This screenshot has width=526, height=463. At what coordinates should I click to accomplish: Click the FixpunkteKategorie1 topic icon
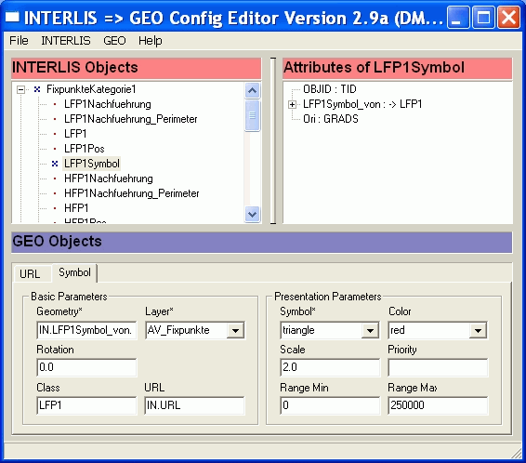pyautogui.click(x=37, y=89)
